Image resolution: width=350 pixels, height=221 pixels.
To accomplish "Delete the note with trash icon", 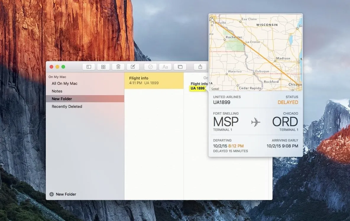I will [118, 67].
